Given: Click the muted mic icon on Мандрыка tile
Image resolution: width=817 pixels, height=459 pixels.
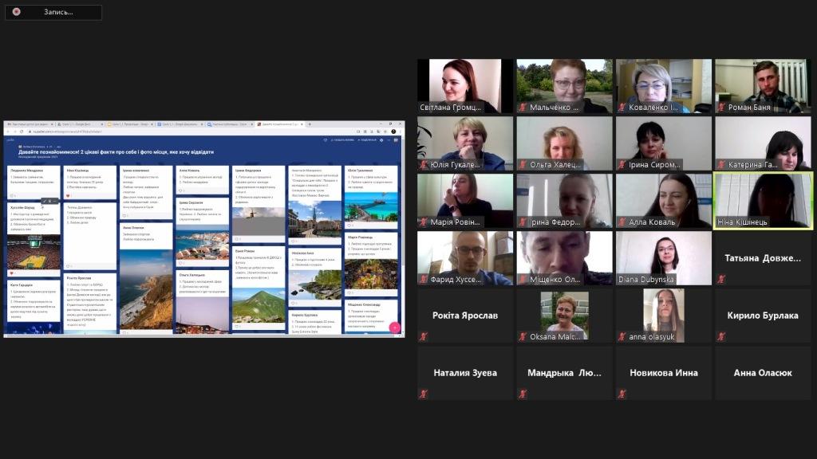Looking at the screenshot, I should point(523,394).
